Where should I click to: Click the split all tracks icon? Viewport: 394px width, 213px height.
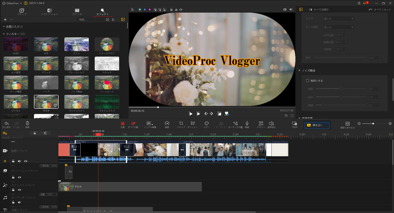tap(133, 124)
